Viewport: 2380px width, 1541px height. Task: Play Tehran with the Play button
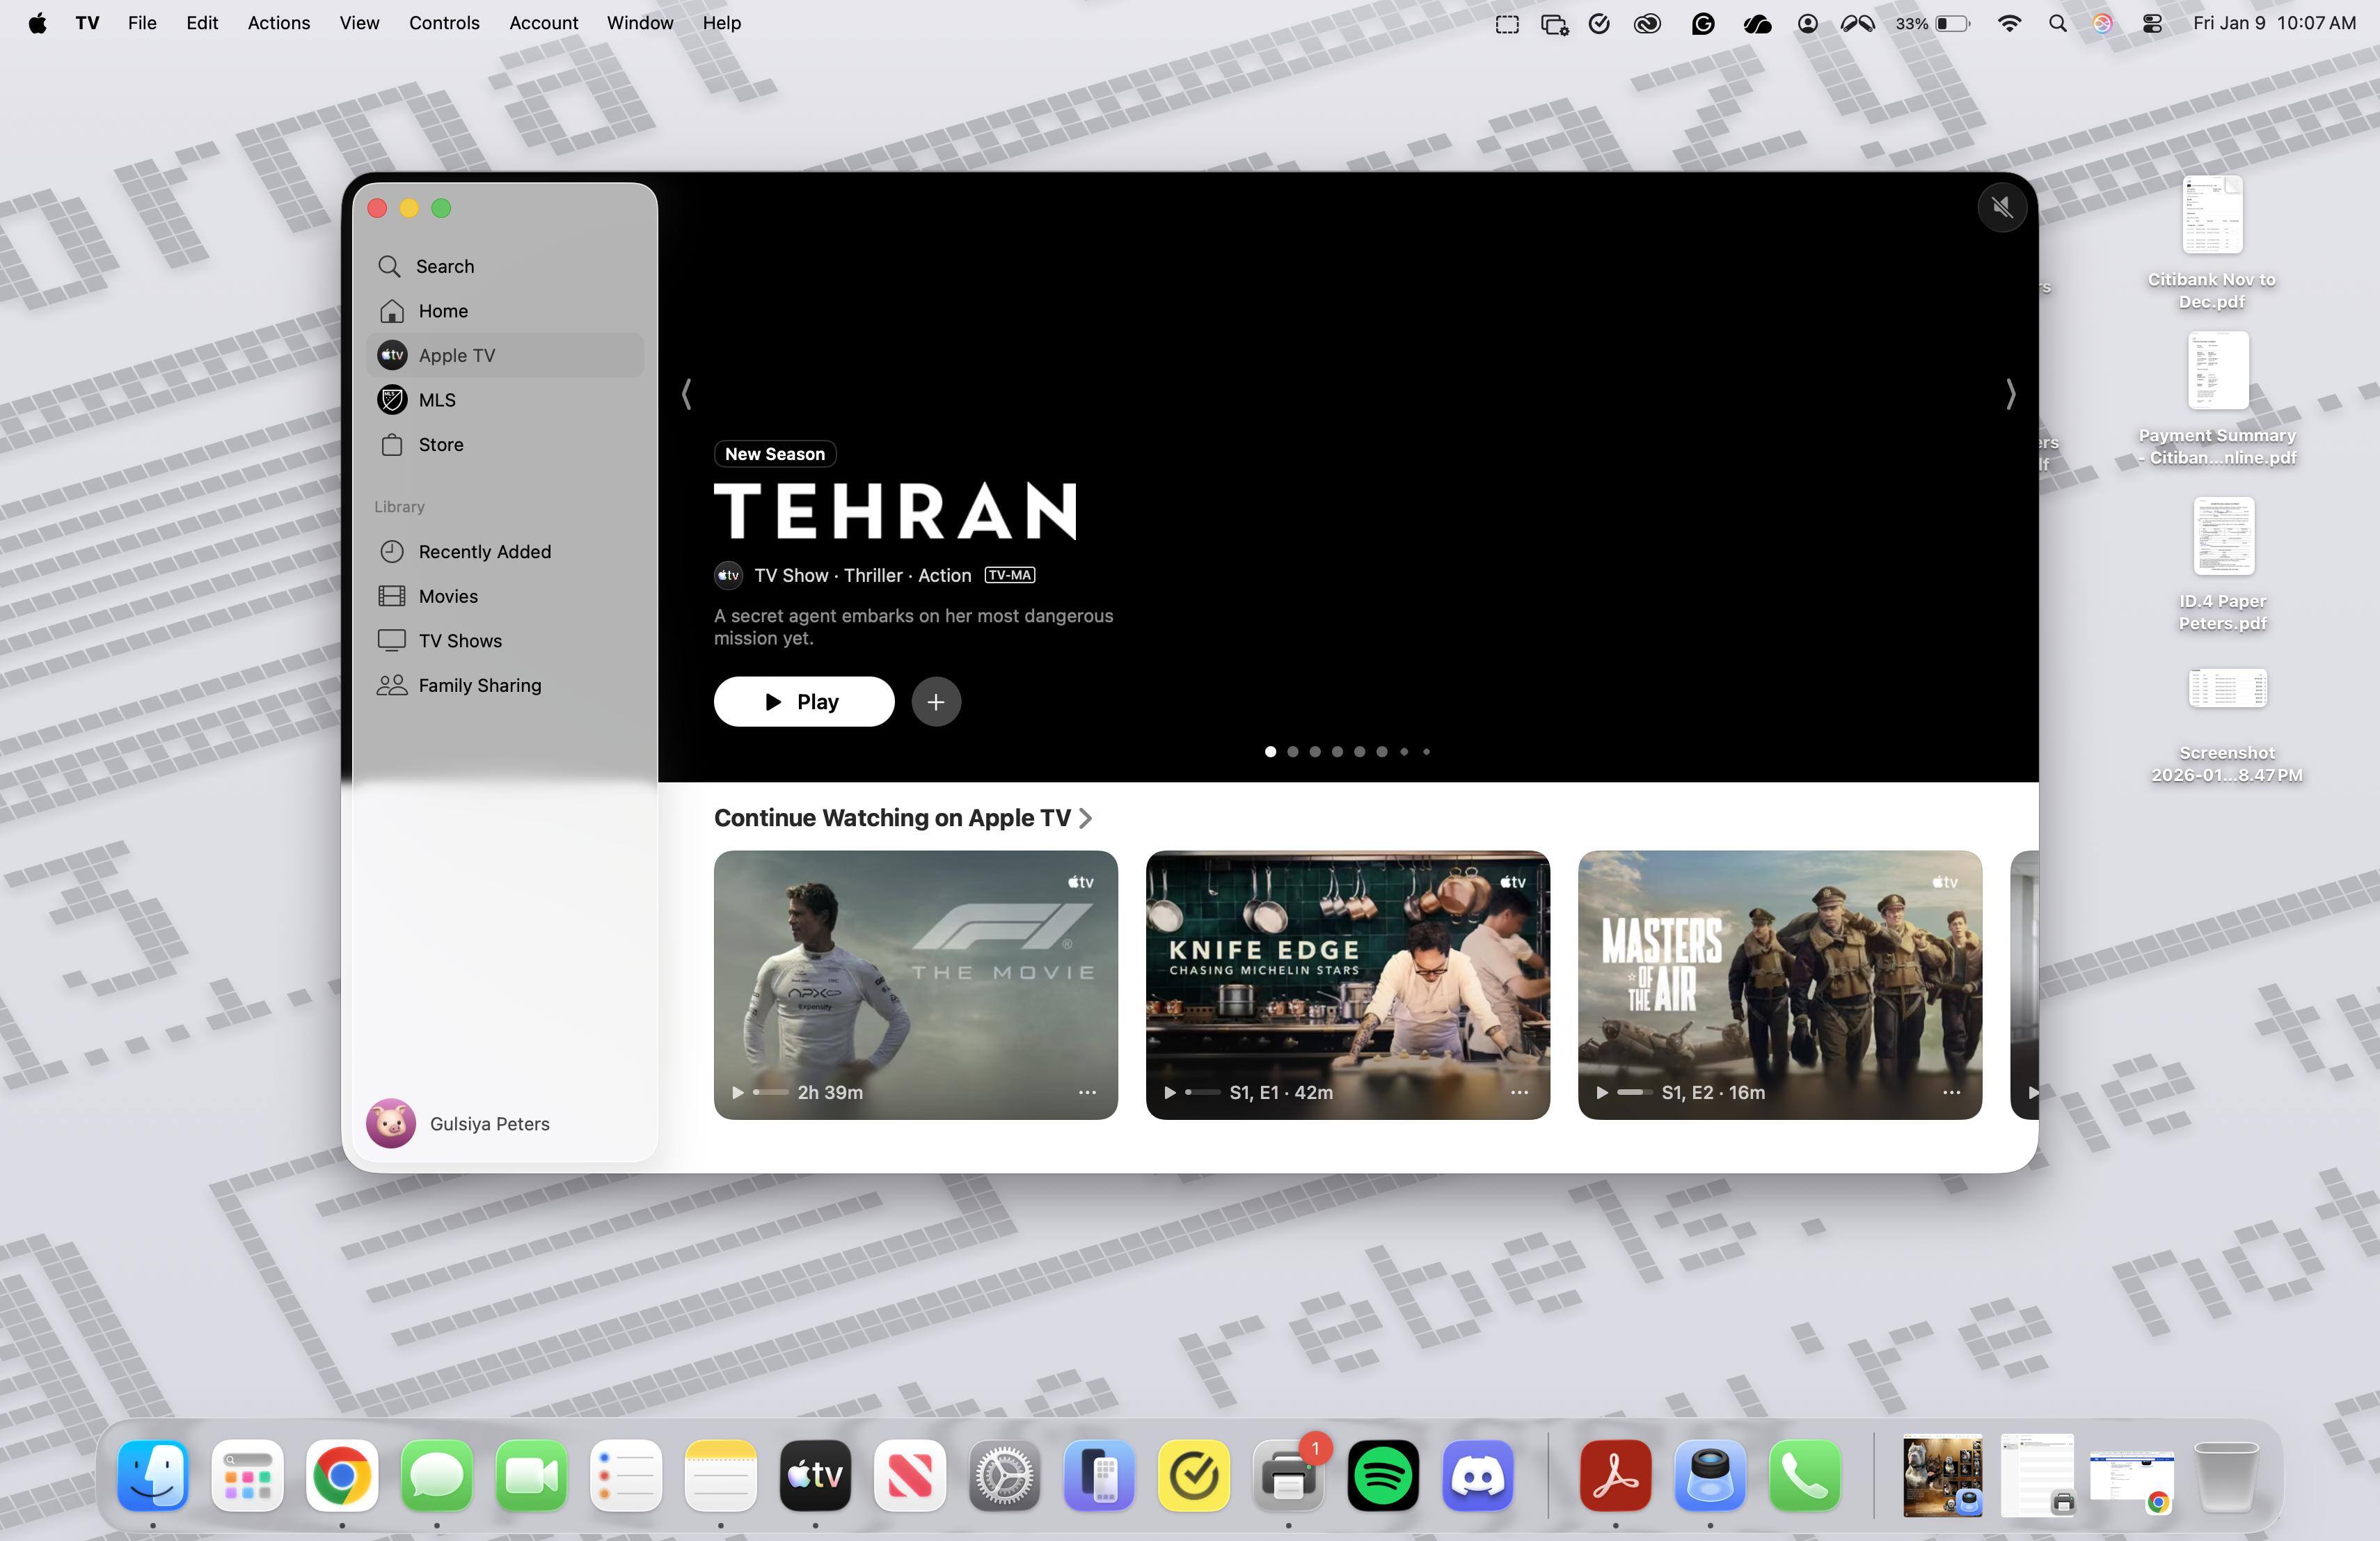pos(803,702)
